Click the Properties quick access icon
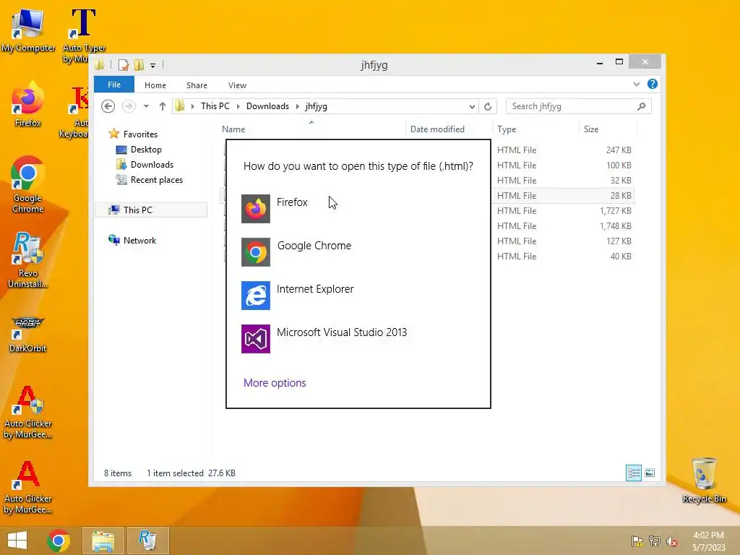The height and width of the screenshot is (555, 740). click(x=124, y=64)
